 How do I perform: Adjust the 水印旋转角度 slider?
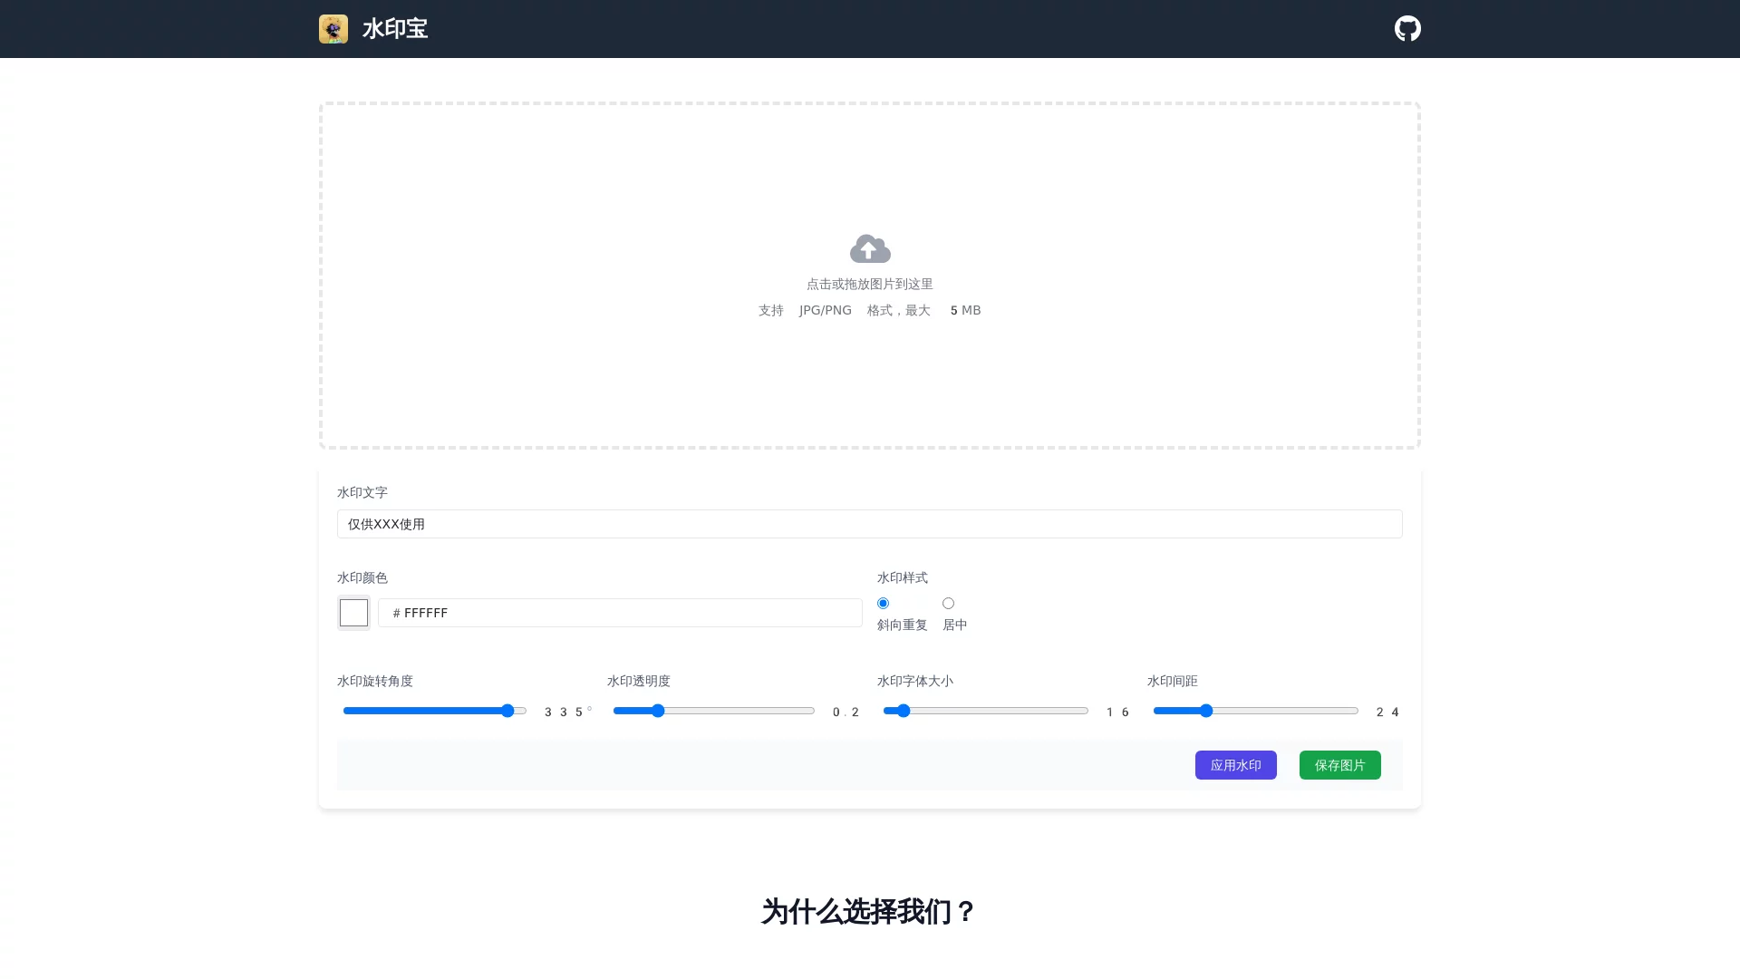click(x=508, y=711)
